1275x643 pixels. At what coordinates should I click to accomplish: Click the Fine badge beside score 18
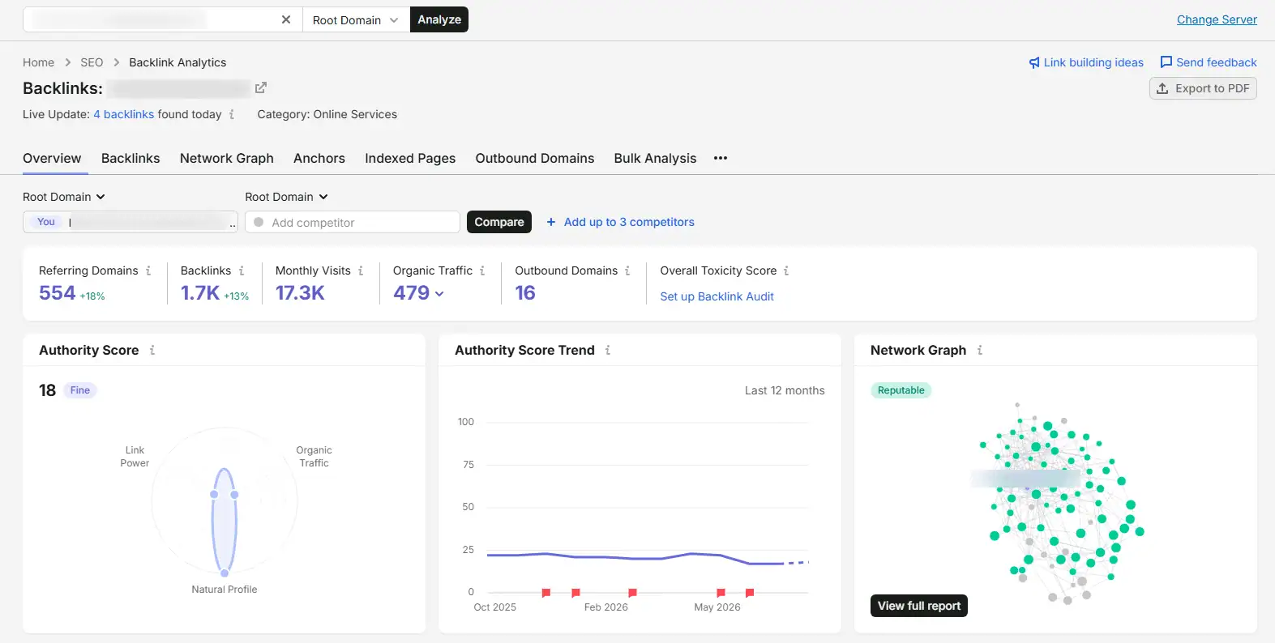pyautogui.click(x=80, y=390)
